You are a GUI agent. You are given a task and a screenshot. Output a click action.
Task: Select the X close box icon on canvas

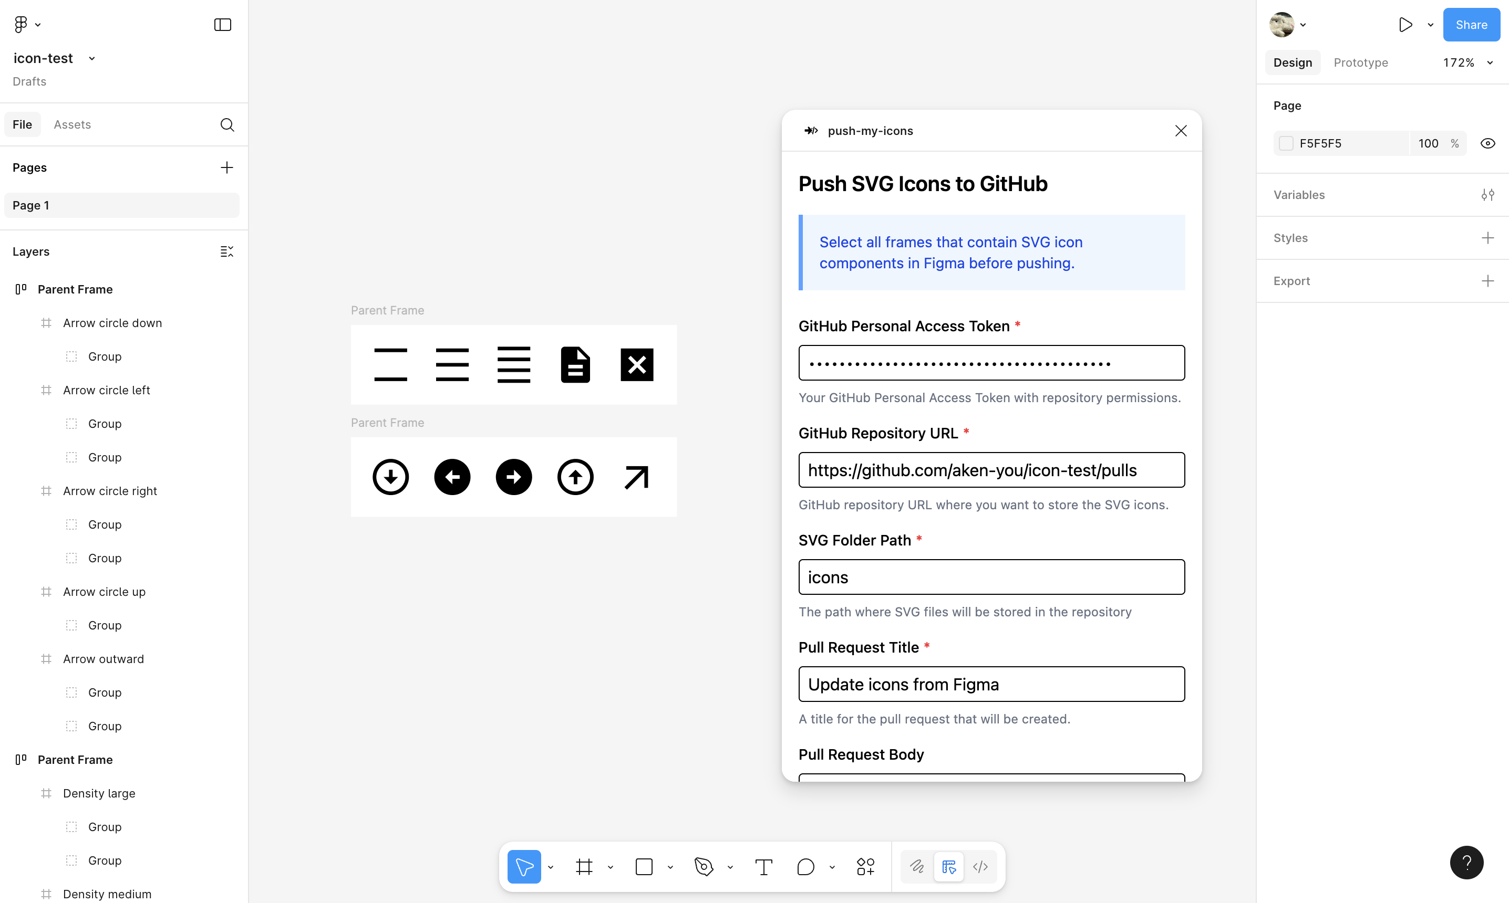point(637,364)
